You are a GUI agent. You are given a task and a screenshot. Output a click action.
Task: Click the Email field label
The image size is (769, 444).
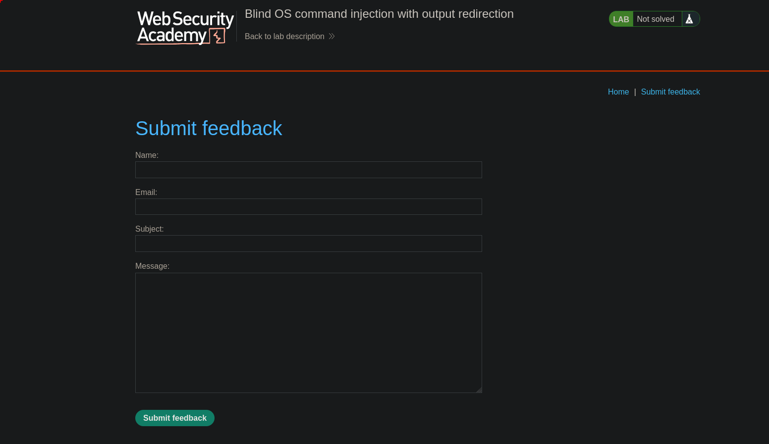click(x=146, y=193)
